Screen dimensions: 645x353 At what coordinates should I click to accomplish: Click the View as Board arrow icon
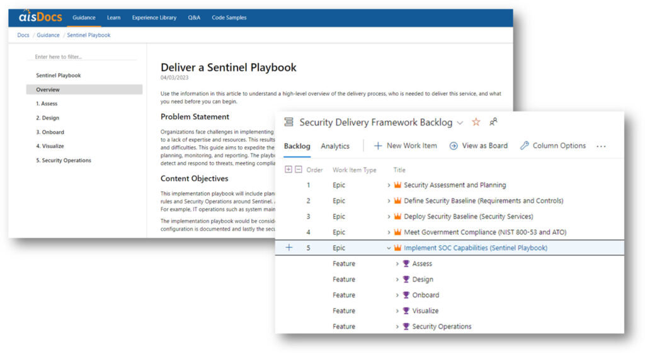(454, 146)
